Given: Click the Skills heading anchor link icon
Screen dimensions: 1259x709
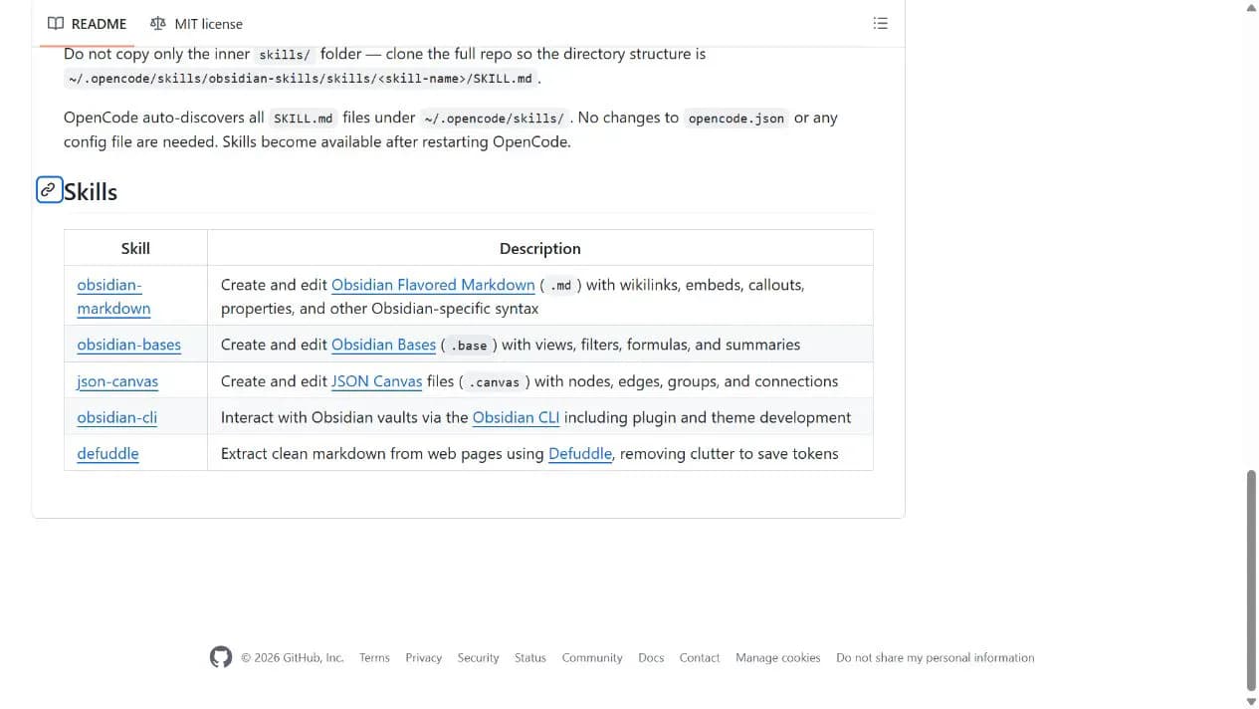Looking at the screenshot, I should point(49,190).
